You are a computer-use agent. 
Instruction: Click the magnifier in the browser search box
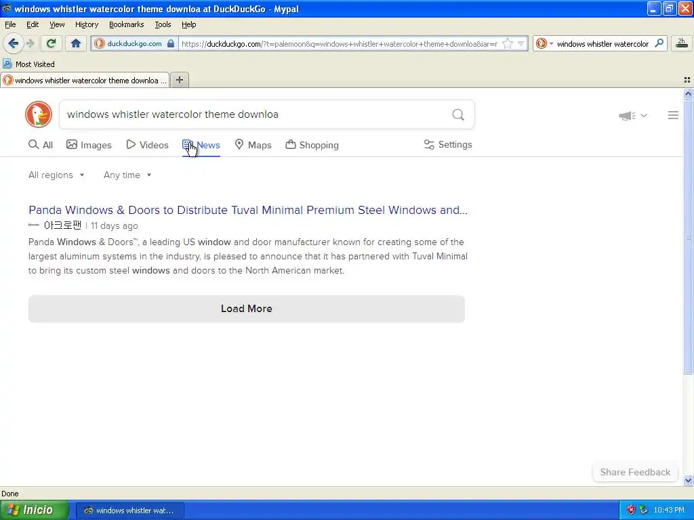659,43
